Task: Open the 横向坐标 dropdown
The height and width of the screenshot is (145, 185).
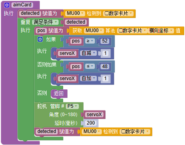Action: (x=160, y=30)
